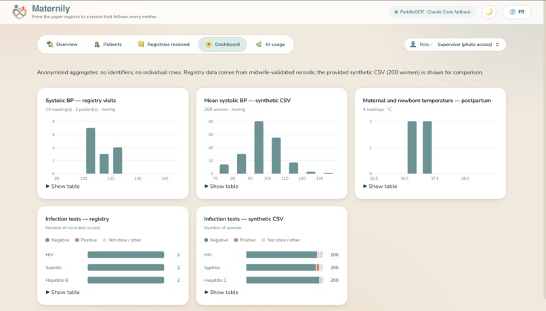Image resolution: width=546 pixels, height=311 pixels.
Task: Click the 'Infection tests — synthetic CSV' title
Action: tap(244, 219)
